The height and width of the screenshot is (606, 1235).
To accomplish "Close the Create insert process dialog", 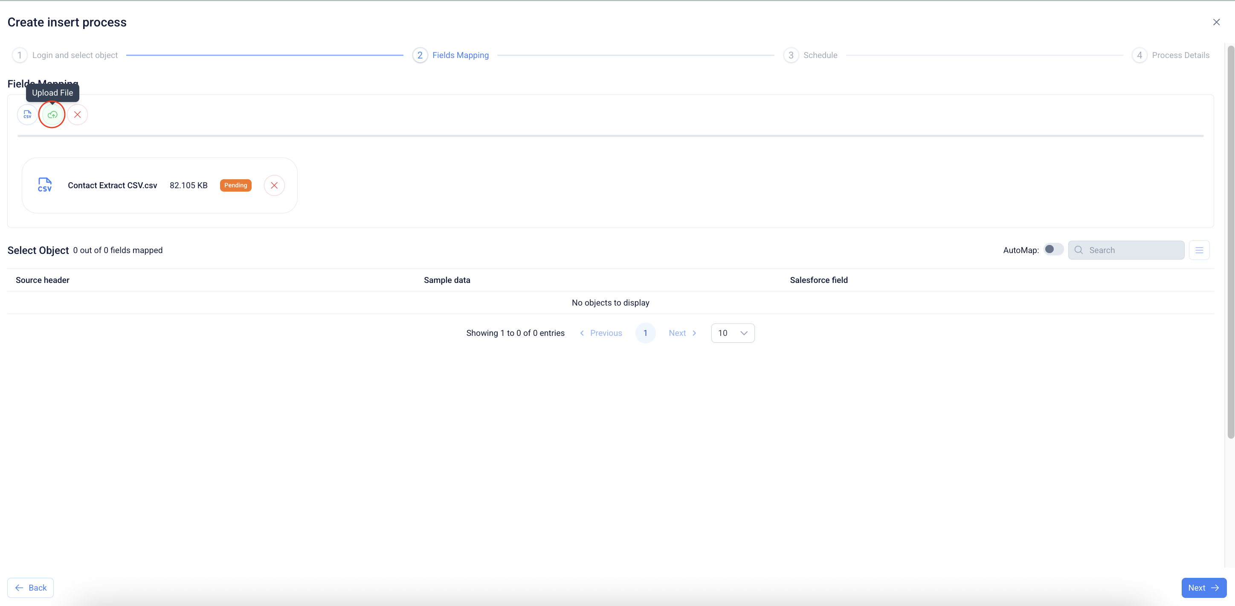I will [x=1216, y=22].
